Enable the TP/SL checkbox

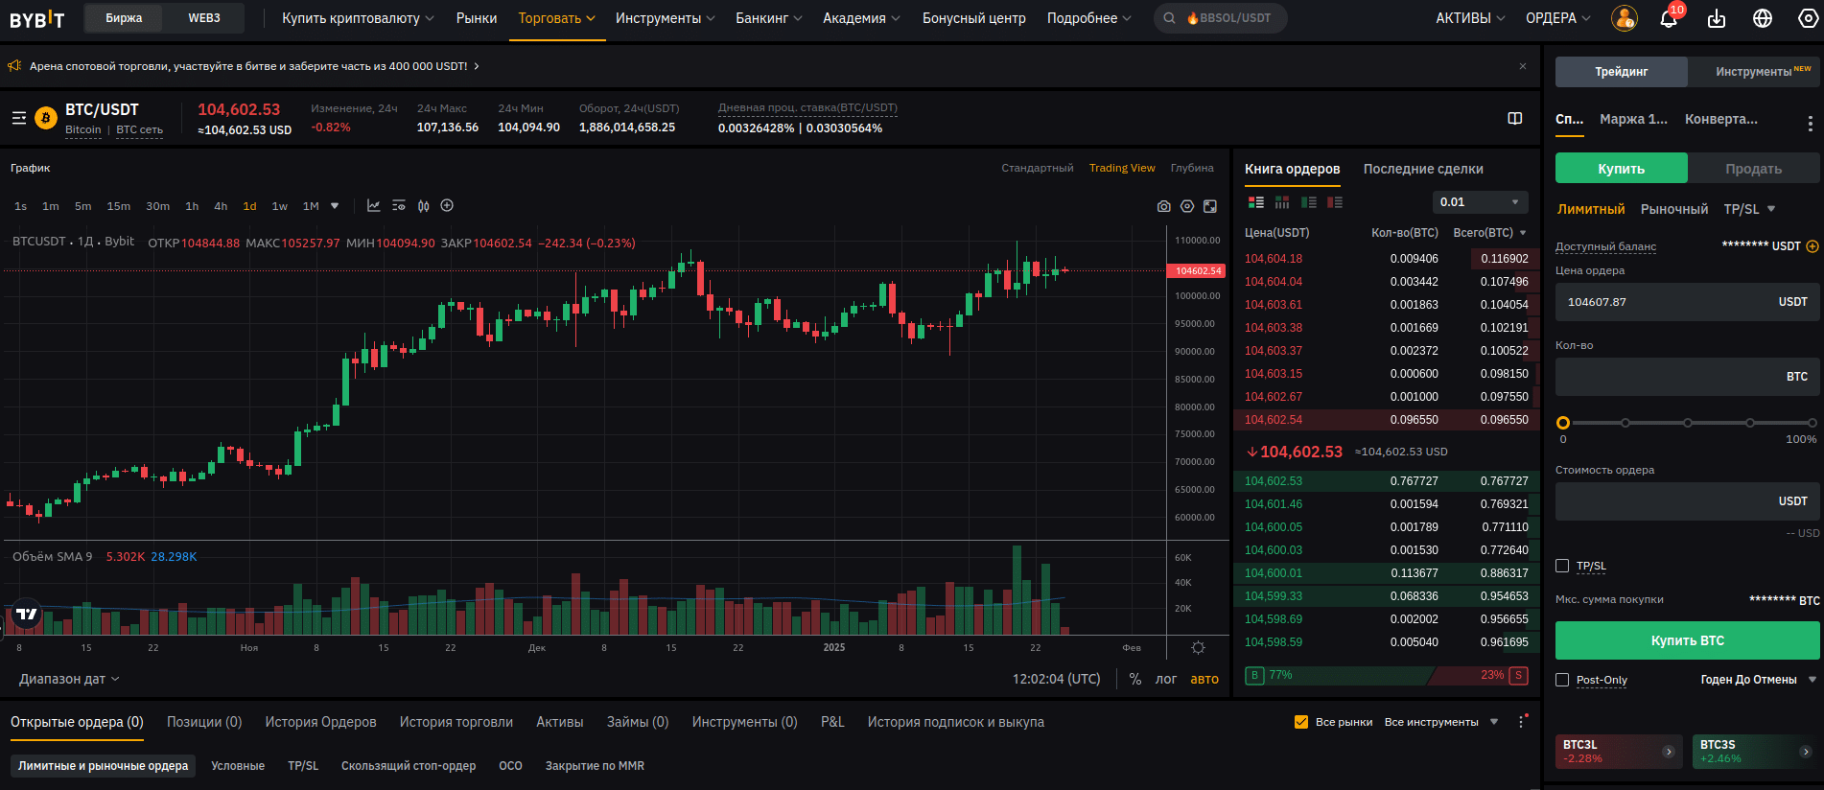(x=1562, y=566)
